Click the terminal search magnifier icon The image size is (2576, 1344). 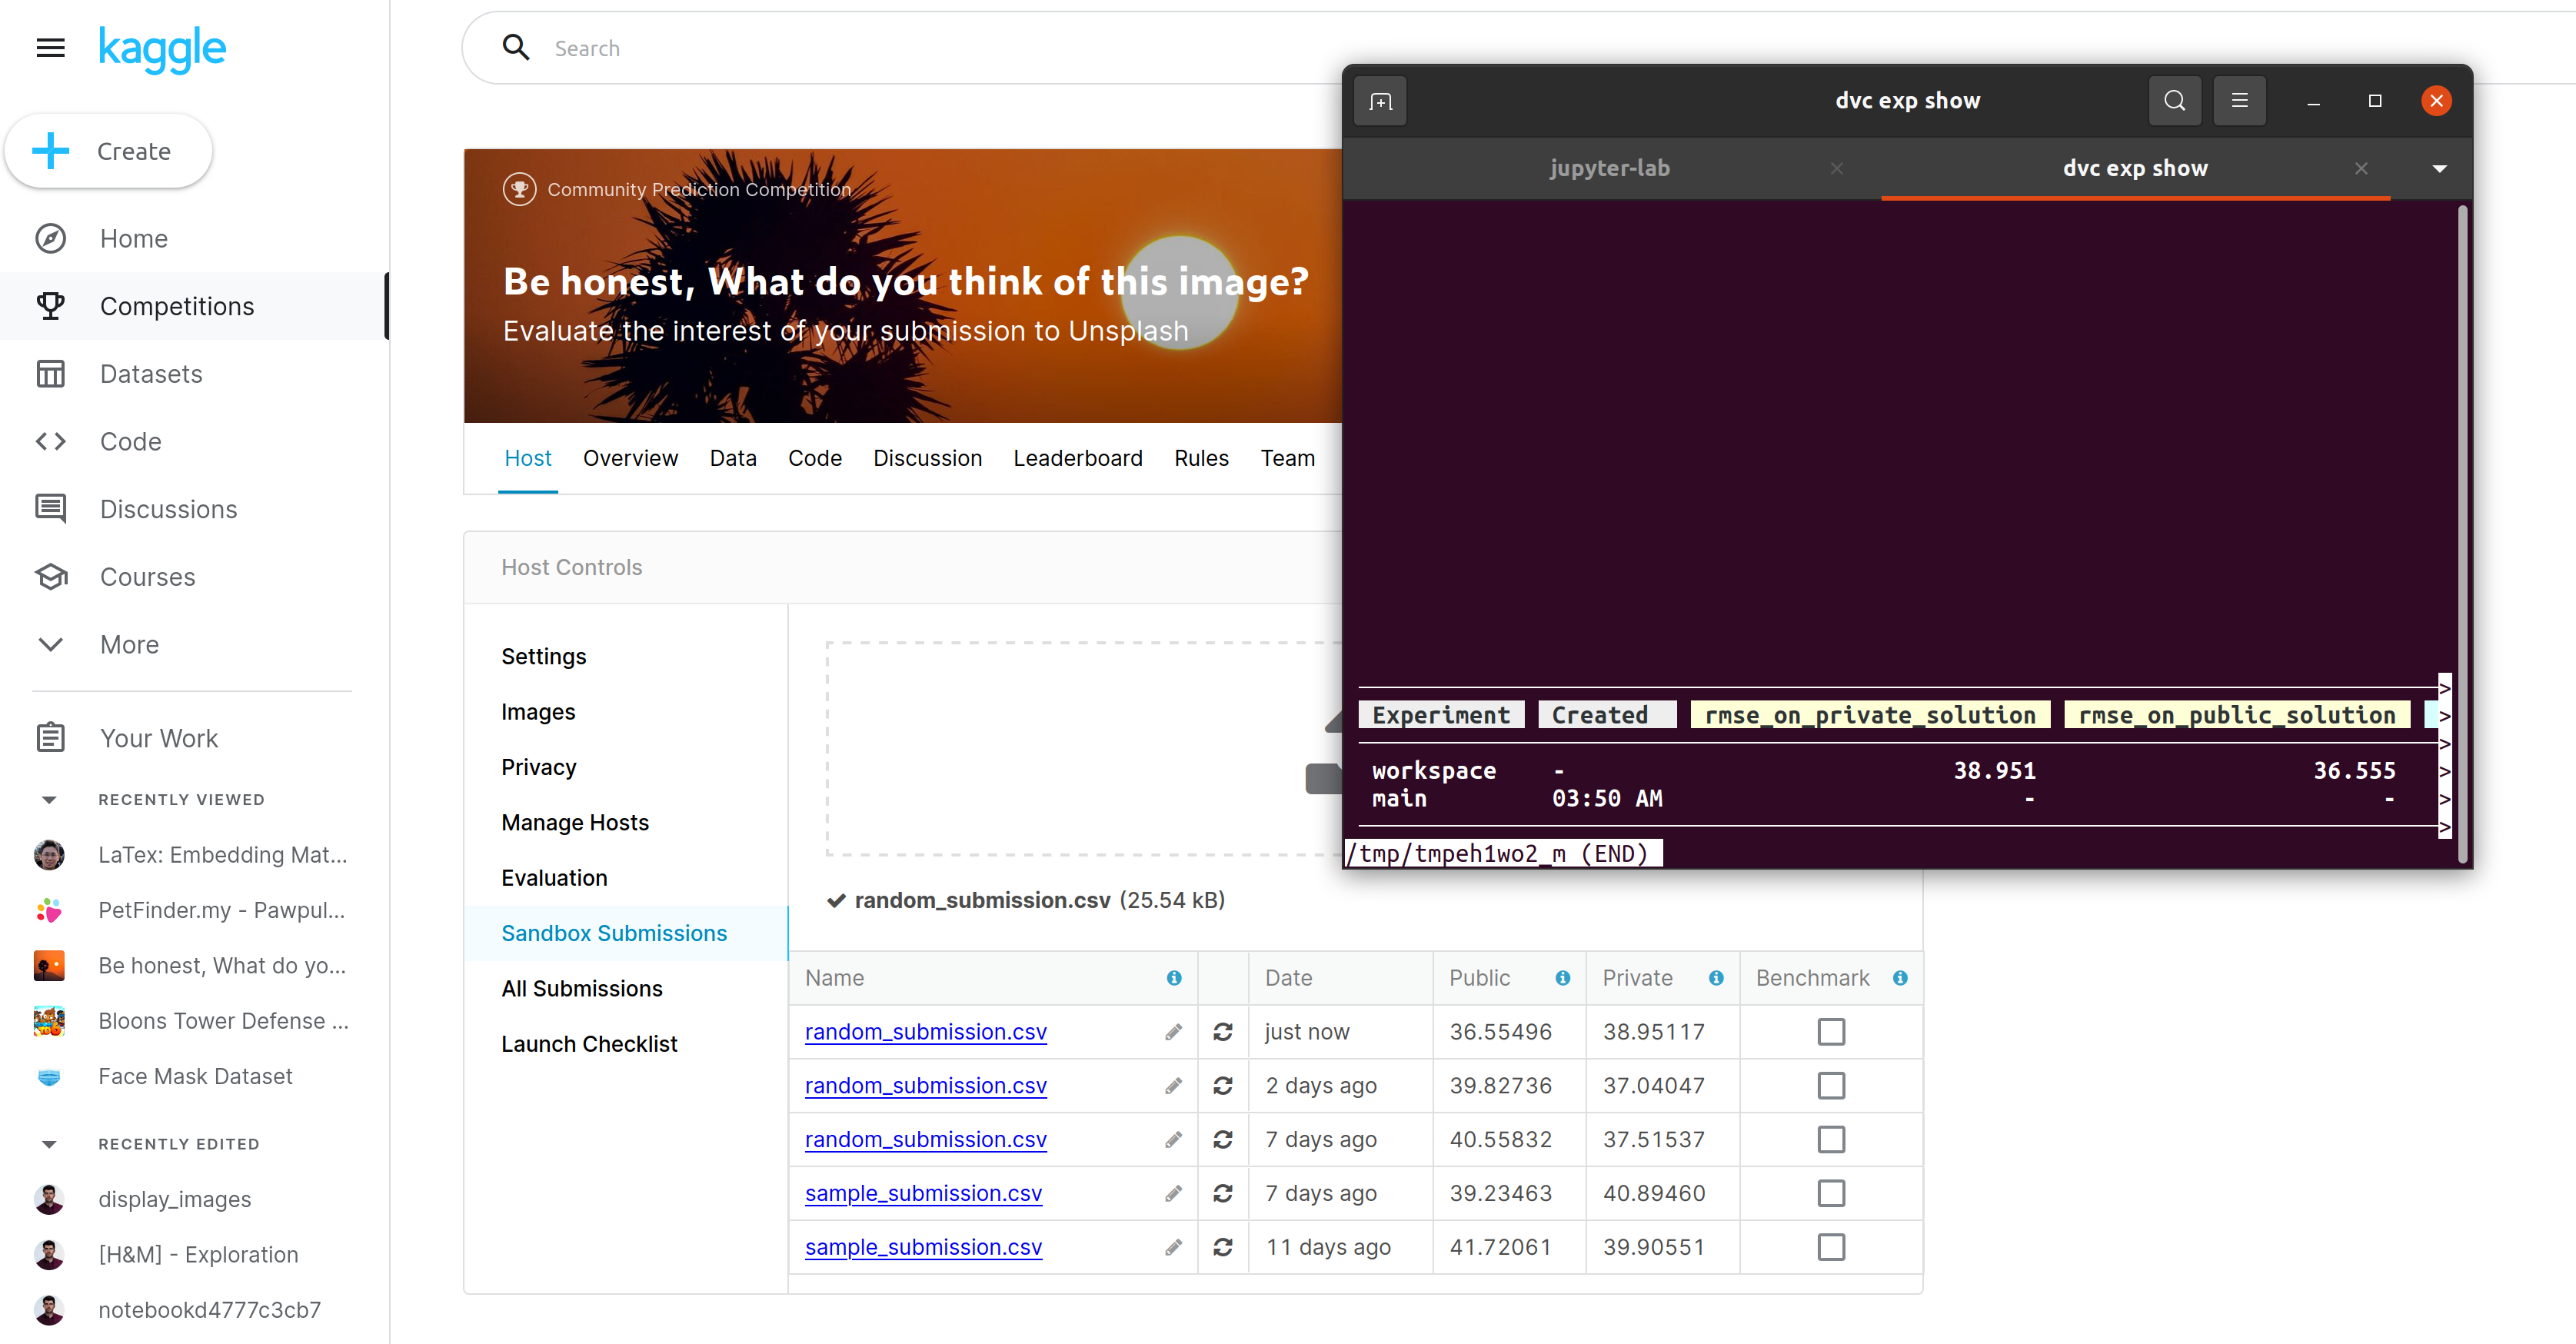coord(2174,100)
